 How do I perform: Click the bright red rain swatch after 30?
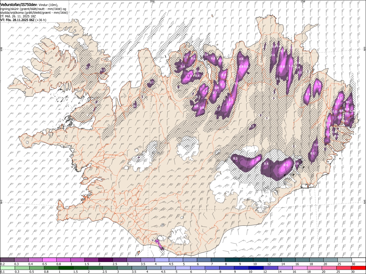tap(358, 268)
